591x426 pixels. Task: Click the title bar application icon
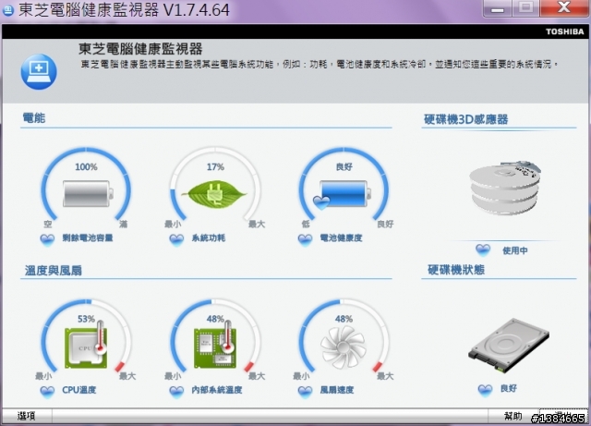point(8,10)
